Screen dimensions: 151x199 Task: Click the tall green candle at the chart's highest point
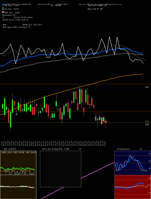(80, 96)
